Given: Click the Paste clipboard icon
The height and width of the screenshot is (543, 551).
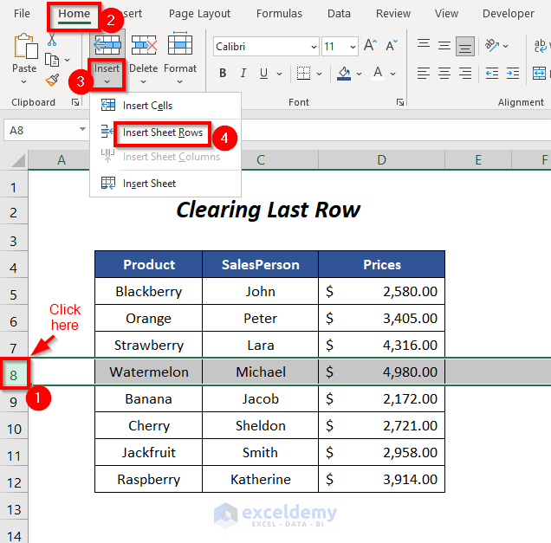Looking at the screenshot, I should (x=25, y=46).
